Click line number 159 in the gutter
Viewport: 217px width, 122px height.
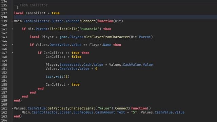(x=4, y=100)
